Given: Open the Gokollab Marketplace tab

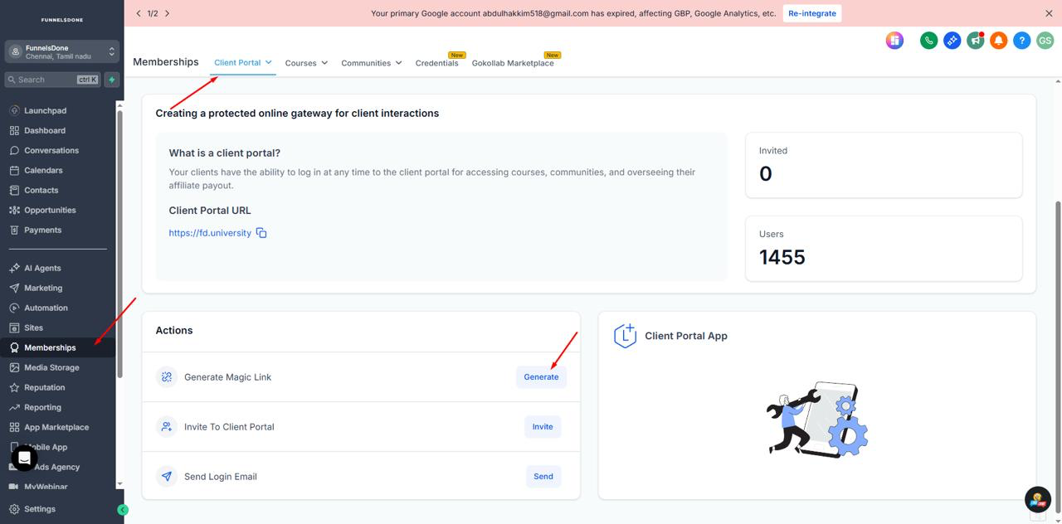Looking at the screenshot, I should [513, 63].
